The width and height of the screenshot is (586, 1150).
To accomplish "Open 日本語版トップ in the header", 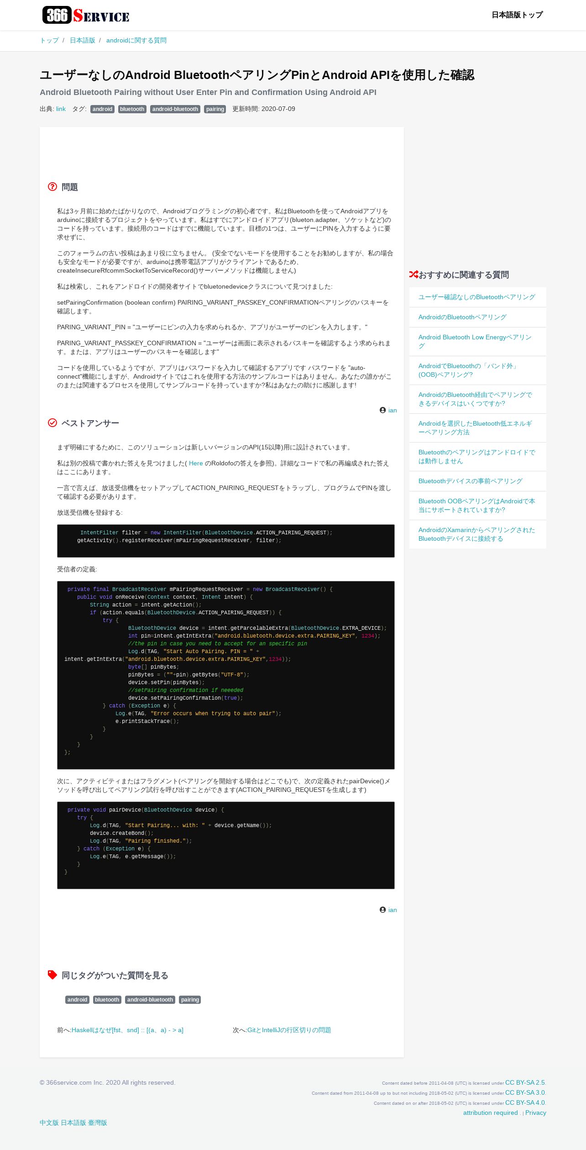I will pyautogui.click(x=517, y=15).
